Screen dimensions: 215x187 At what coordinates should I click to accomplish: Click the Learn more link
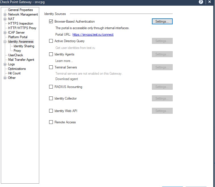click(64, 61)
